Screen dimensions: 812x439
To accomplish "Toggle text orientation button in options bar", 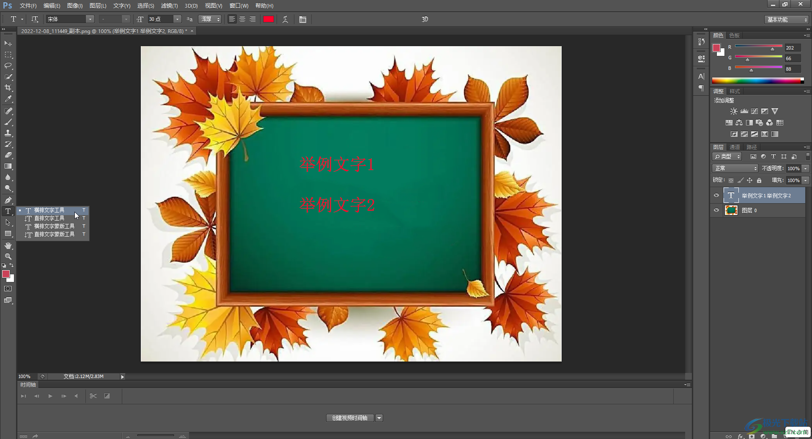I will click(x=35, y=19).
